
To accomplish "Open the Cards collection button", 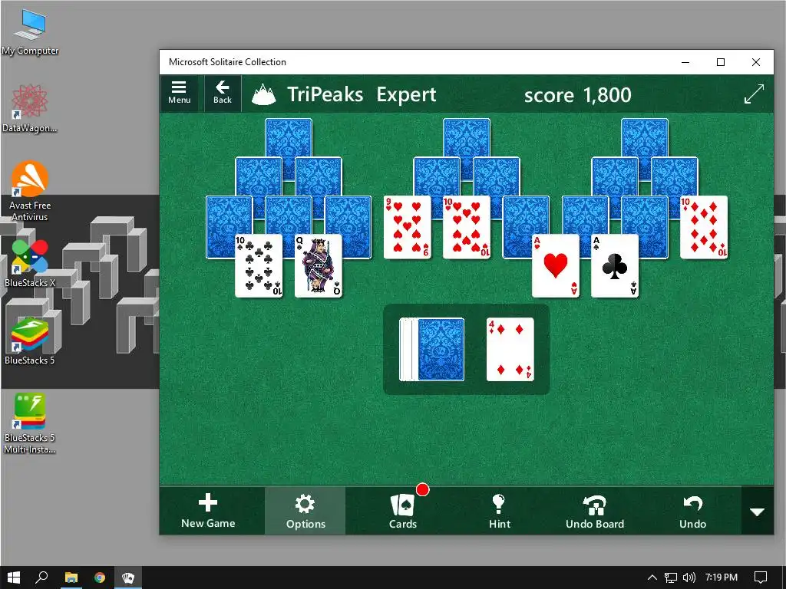I will coord(402,511).
